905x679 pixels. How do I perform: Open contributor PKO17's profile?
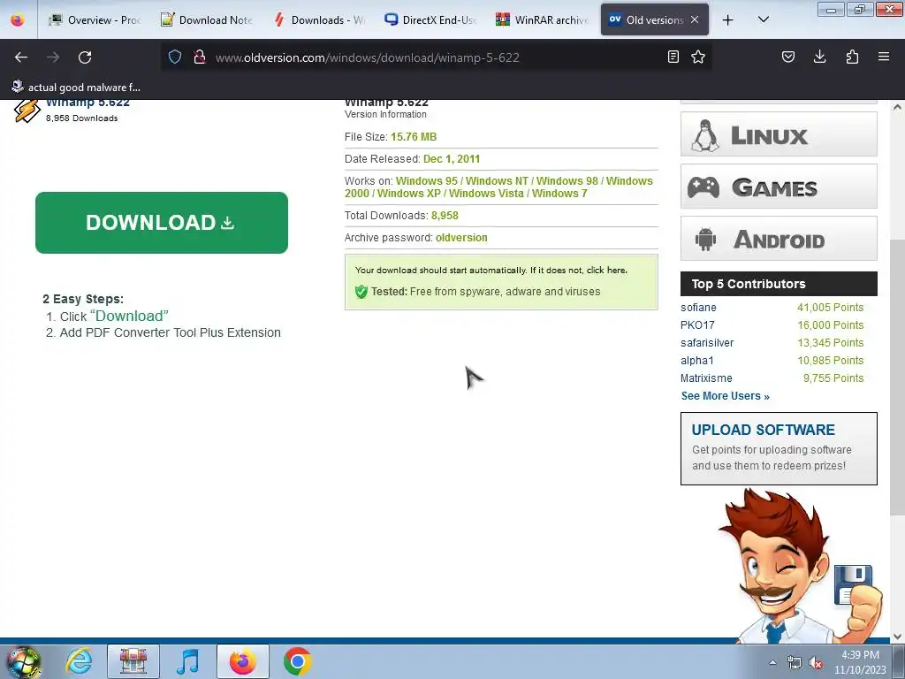coord(697,325)
